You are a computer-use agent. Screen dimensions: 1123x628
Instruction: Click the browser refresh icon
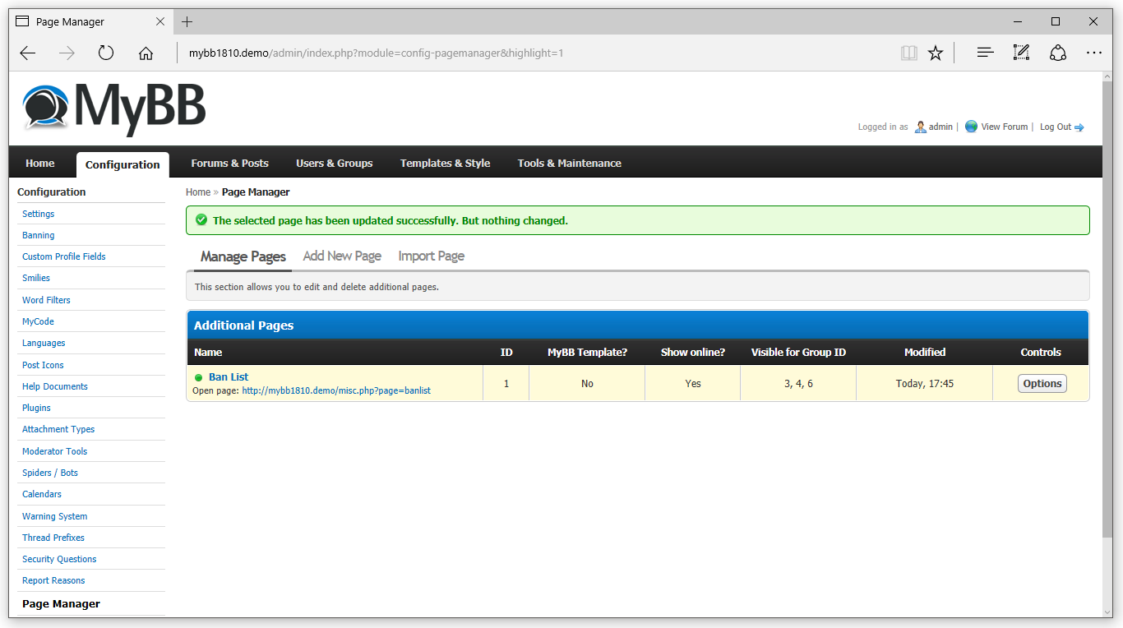pos(106,53)
